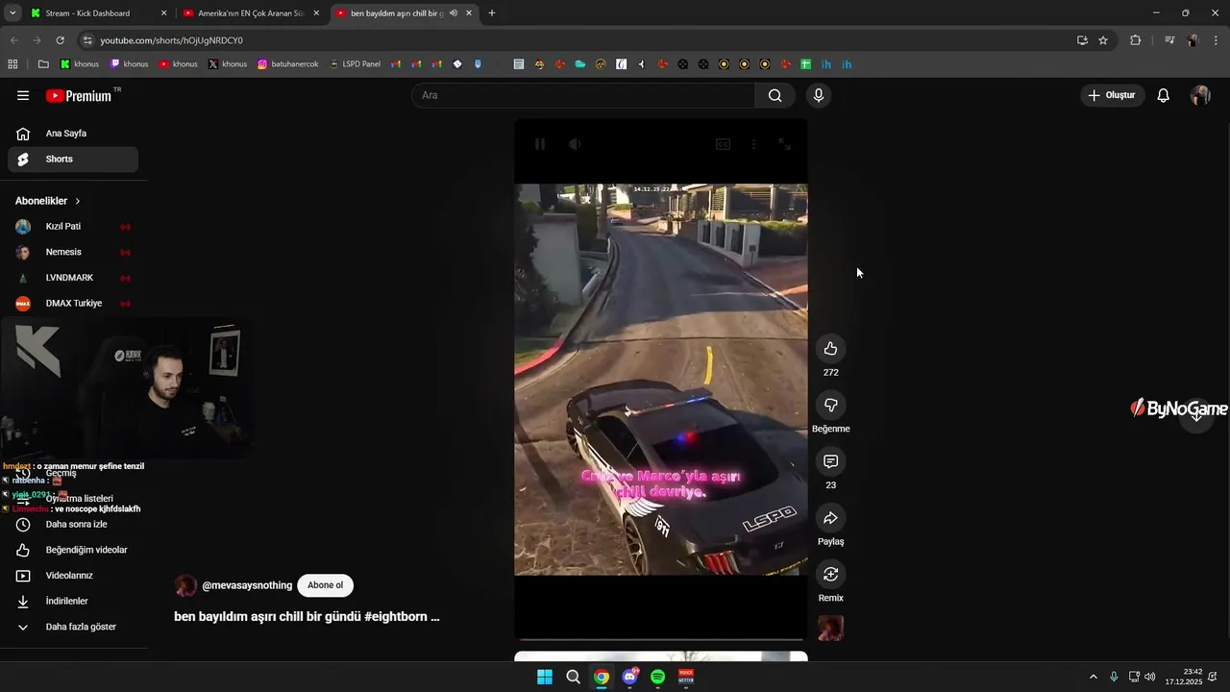Open the tab search dropdown
Viewport: 1230px width, 692px height.
tap(12, 13)
